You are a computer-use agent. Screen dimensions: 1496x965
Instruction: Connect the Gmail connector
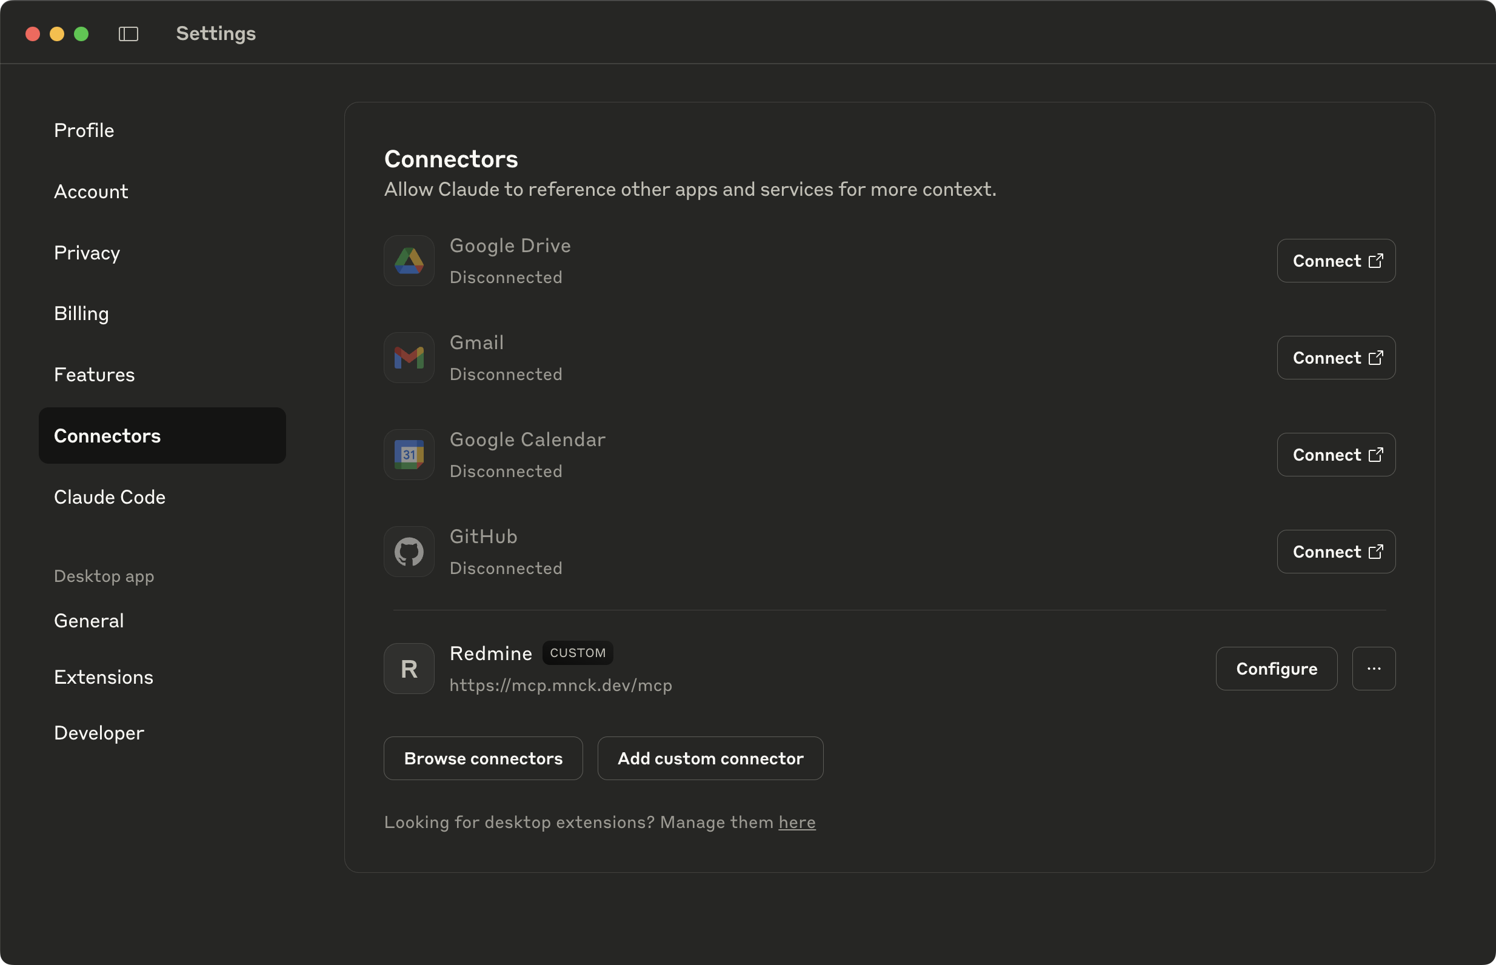pos(1335,358)
